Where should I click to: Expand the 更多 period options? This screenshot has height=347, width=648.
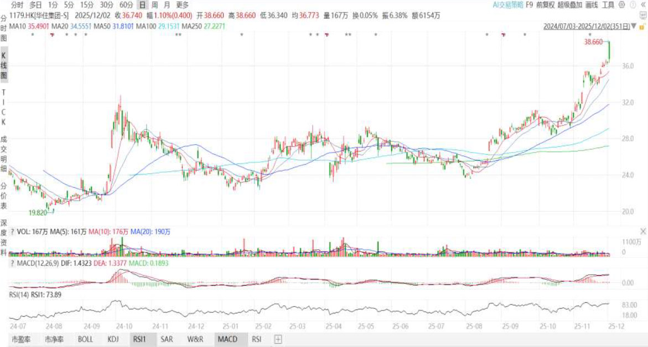click(183, 5)
